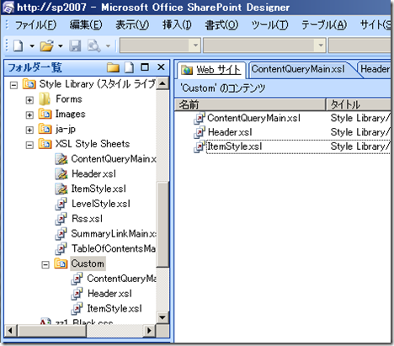Click the checked-out ItemStyle.xsl icon in XSL Style Sheets
The image size is (394, 346).
(x=61, y=189)
